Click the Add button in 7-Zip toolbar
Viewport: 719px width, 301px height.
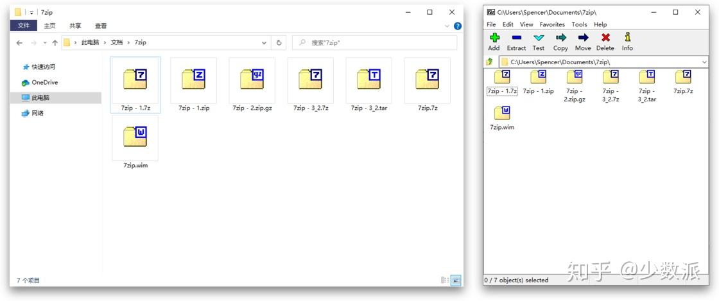(x=494, y=42)
